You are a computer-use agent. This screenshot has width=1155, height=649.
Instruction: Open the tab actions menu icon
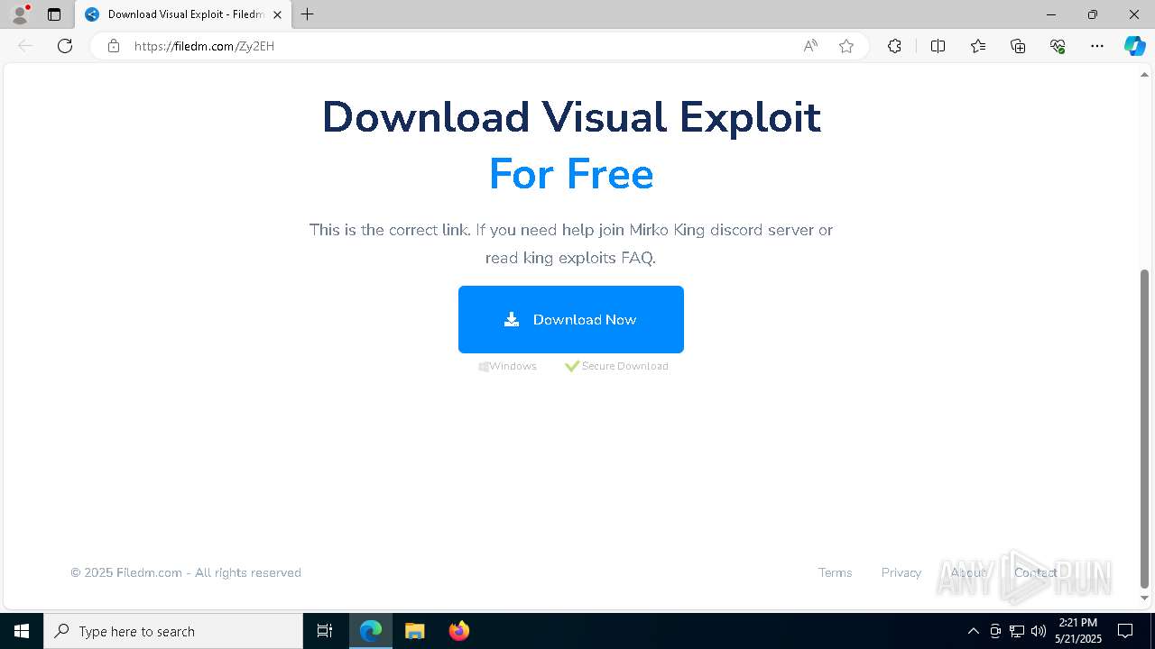[x=54, y=14]
